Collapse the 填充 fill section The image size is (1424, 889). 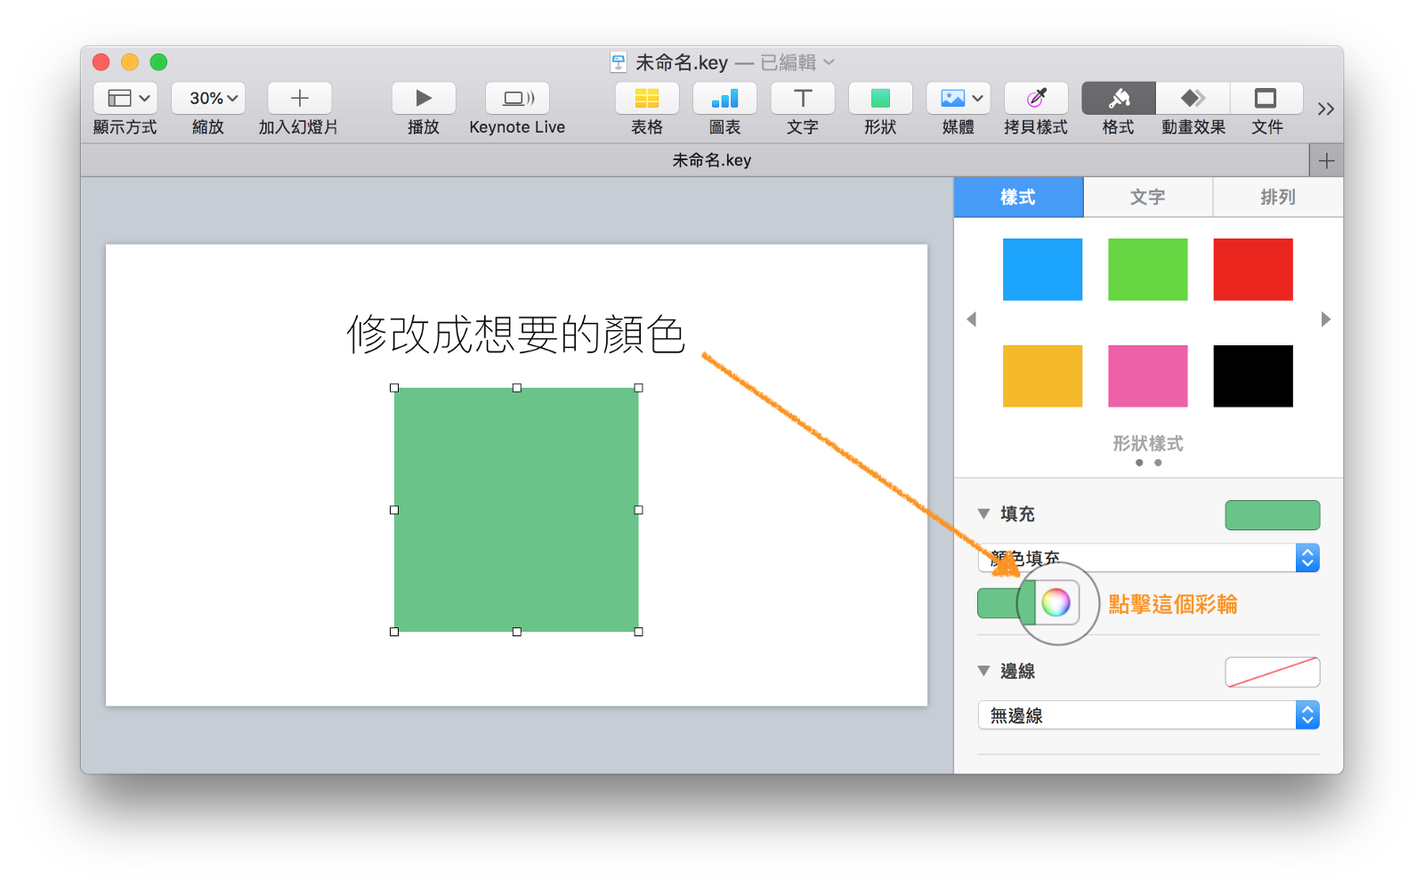(983, 513)
